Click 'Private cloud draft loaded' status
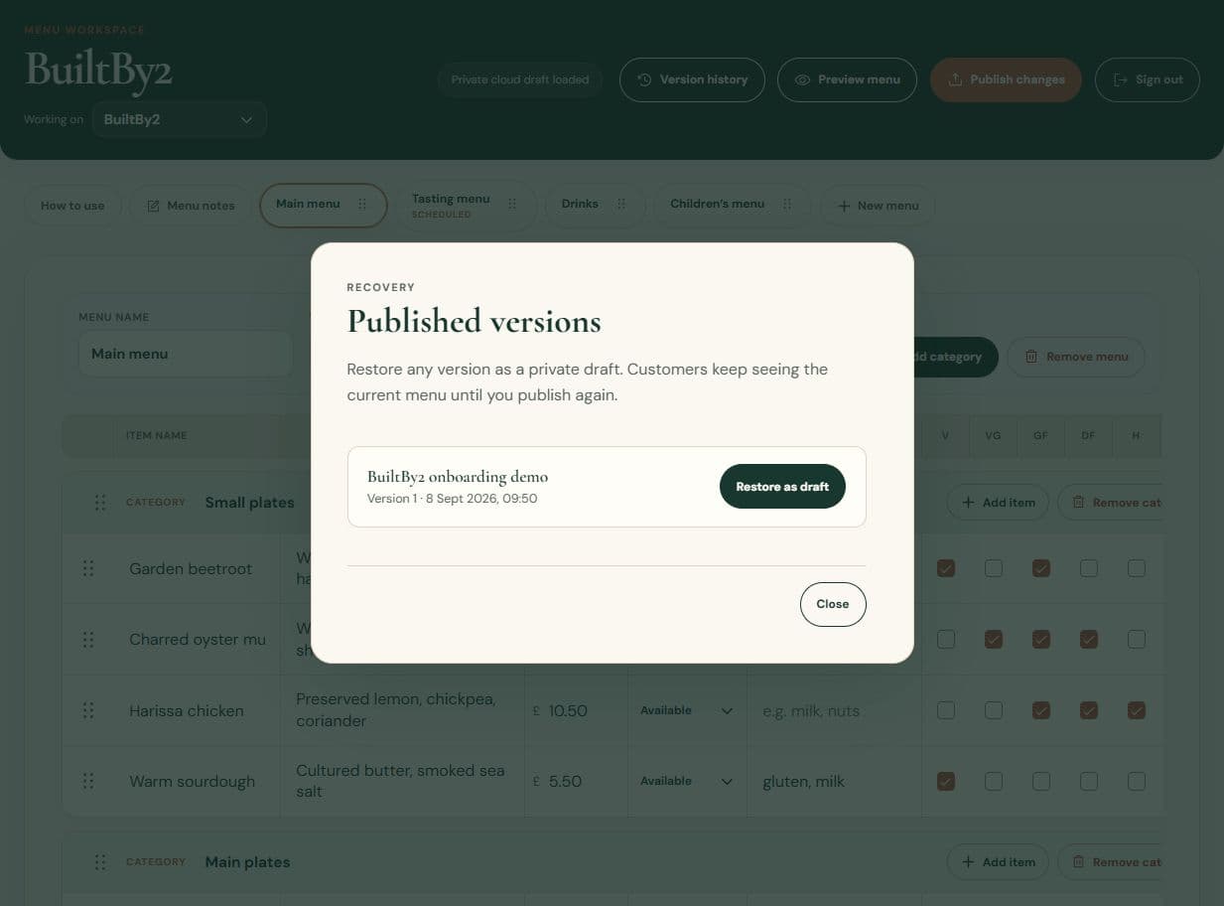Screen dimensions: 1224x906 point(520,79)
